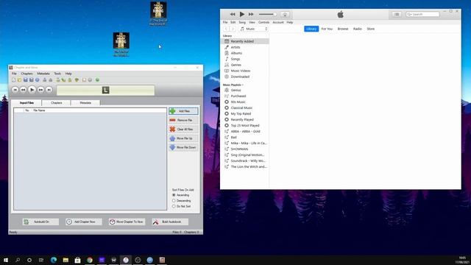
Task: Click the Remove File button
Action: pos(183,120)
